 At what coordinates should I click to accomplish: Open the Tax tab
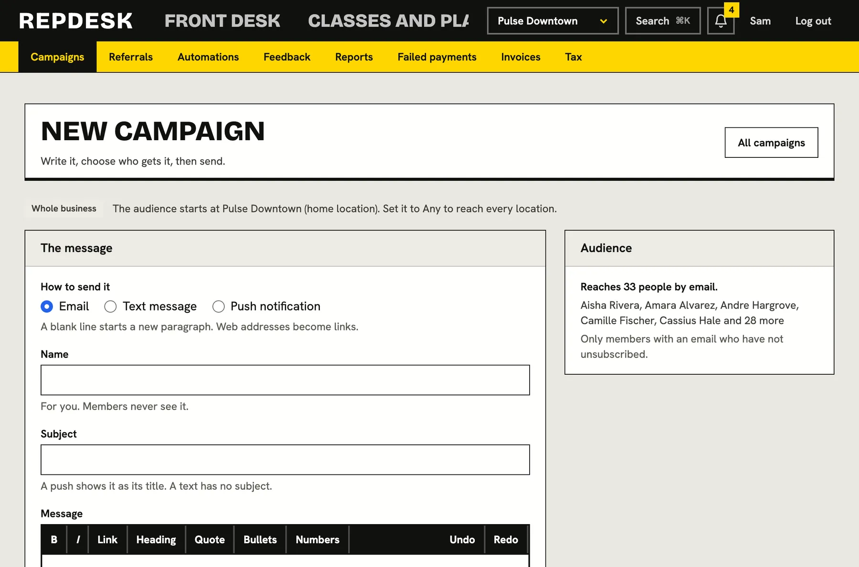coord(573,57)
